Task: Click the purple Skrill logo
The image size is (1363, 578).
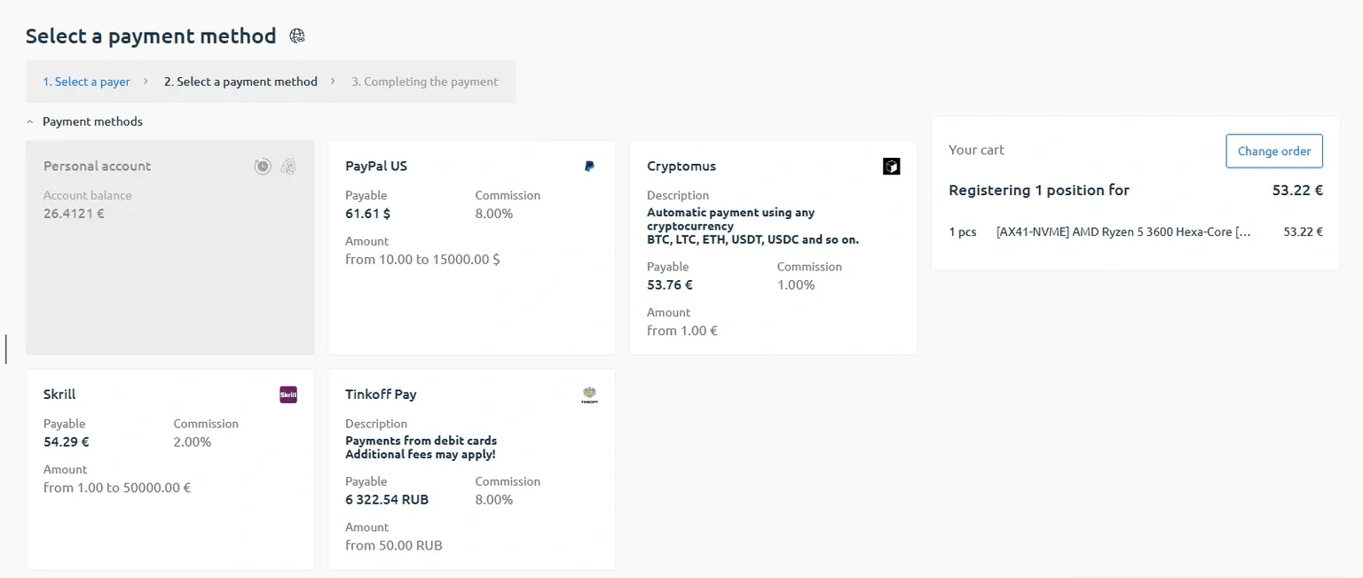Action: coord(288,394)
